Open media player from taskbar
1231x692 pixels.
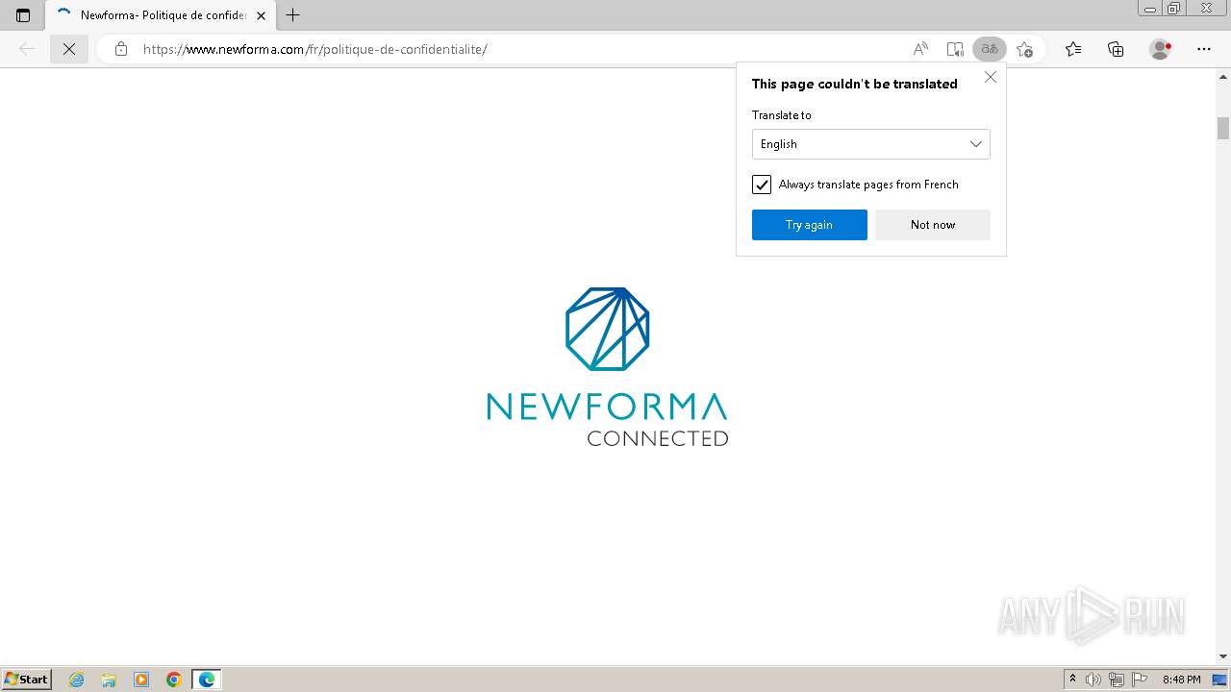(141, 680)
